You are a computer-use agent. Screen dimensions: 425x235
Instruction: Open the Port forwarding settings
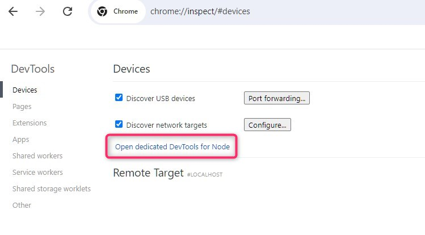(x=276, y=98)
